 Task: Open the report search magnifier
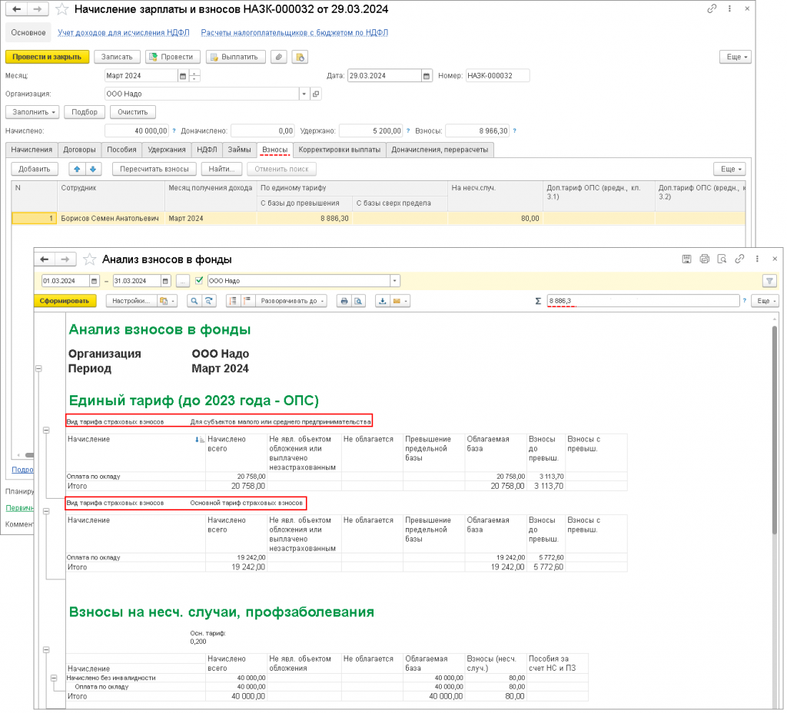coord(194,301)
